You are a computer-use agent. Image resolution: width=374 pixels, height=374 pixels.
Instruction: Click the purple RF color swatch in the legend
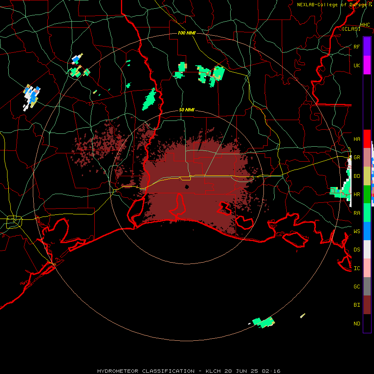pos(367,47)
